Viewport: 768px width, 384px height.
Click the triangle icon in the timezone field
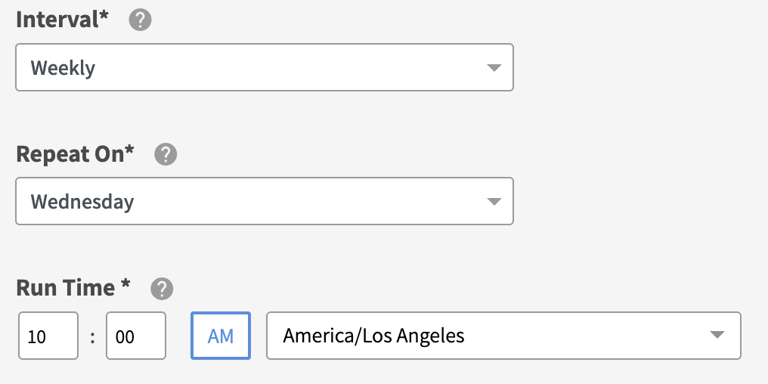pos(717,336)
